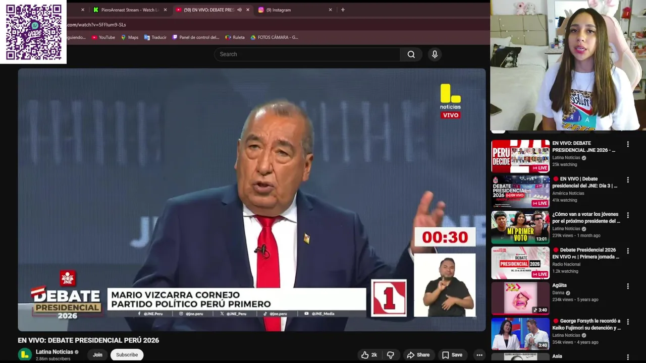Viewport: 646px width, 363px height.
Task: Open Traducir bookmark
Action: pyautogui.click(x=155, y=37)
